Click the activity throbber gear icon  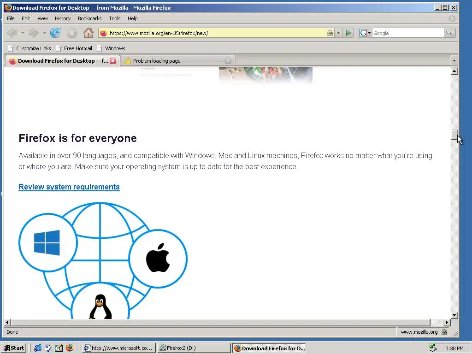452,18
